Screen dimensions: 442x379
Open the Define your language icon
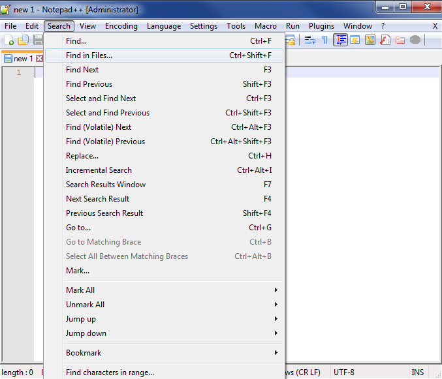click(355, 40)
